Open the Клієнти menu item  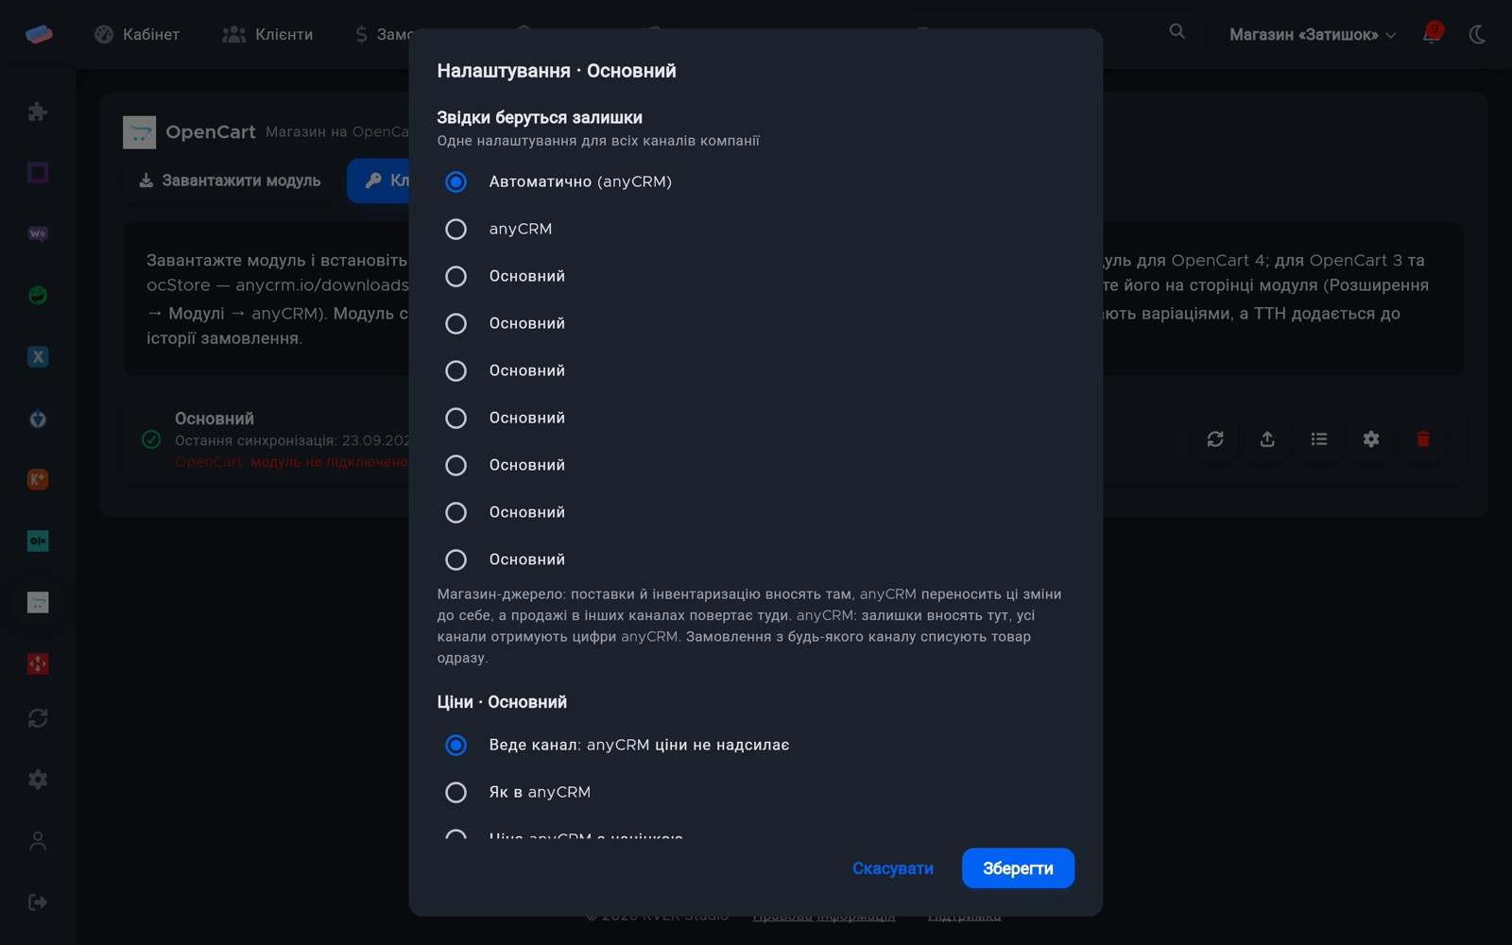[267, 35]
